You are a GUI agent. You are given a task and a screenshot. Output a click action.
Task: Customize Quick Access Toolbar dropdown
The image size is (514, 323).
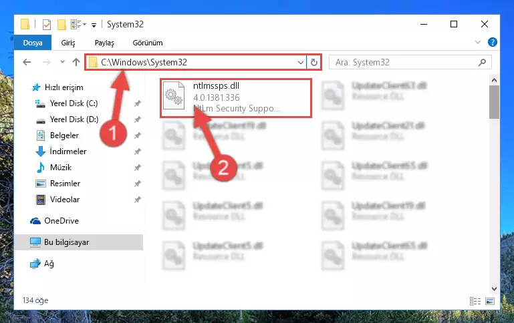pos(94,25)
